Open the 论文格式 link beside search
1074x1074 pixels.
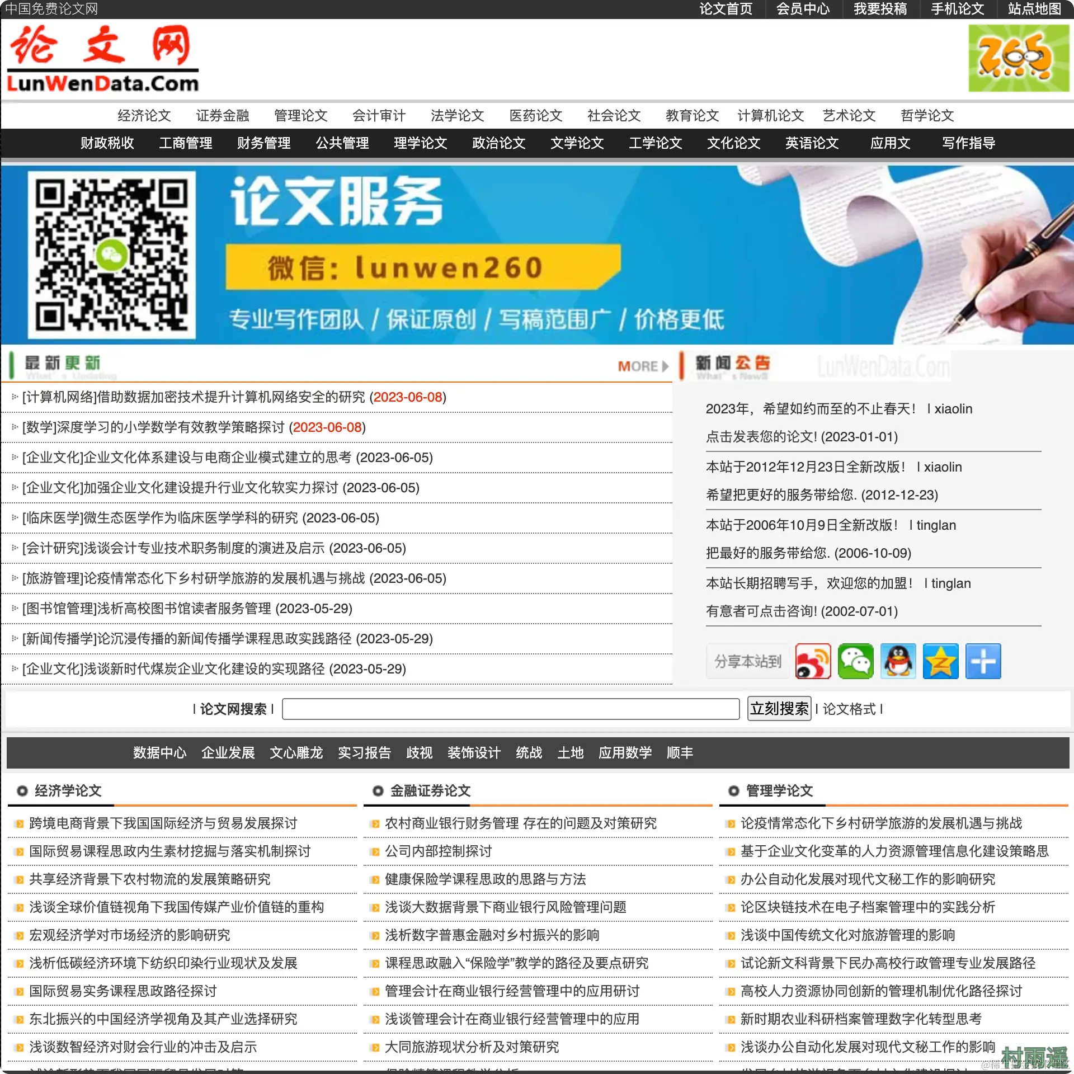pos(849,709)
